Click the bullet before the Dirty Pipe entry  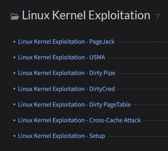pos(14,73)
